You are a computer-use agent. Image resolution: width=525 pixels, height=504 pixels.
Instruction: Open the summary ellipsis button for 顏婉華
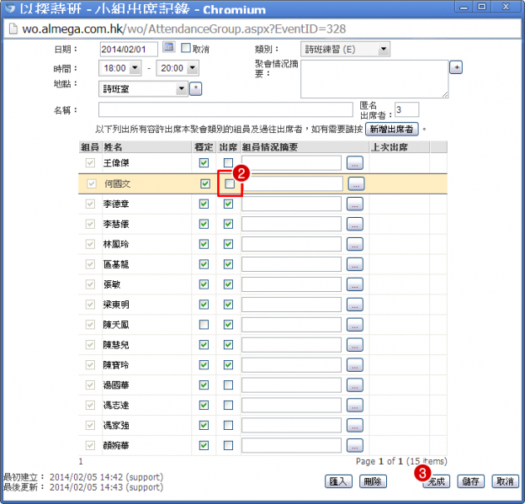coord(355,445)
